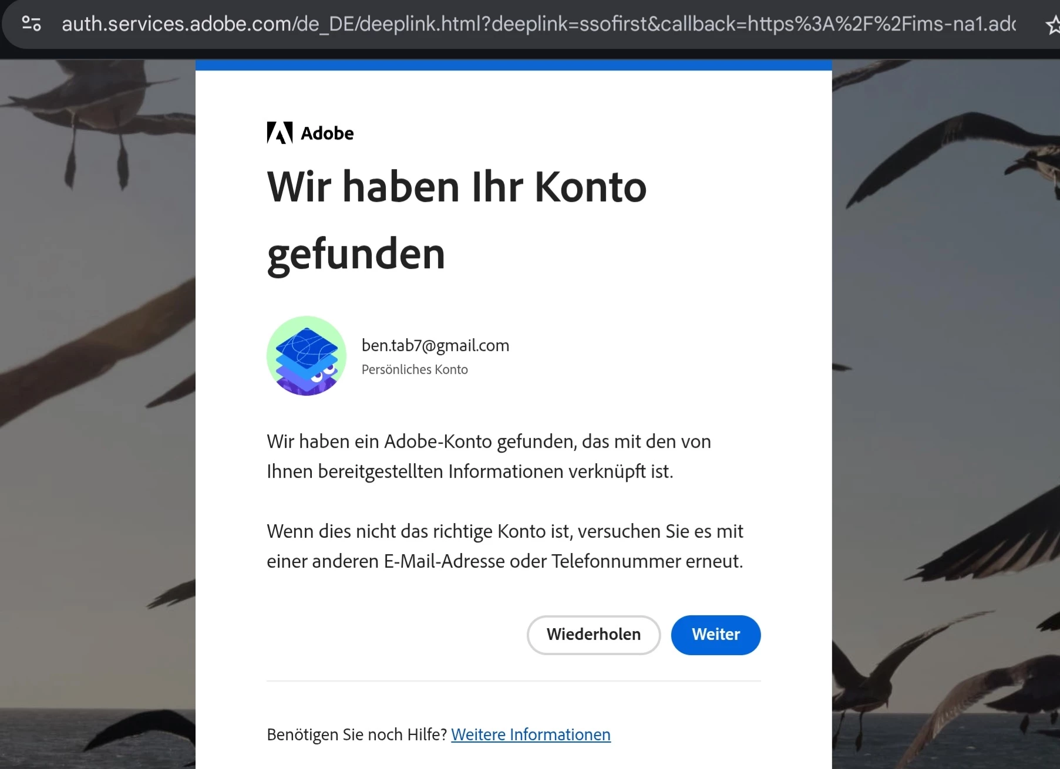Click the blue progress bar atop dialog
1060x769 pixels.
[513, 65]
